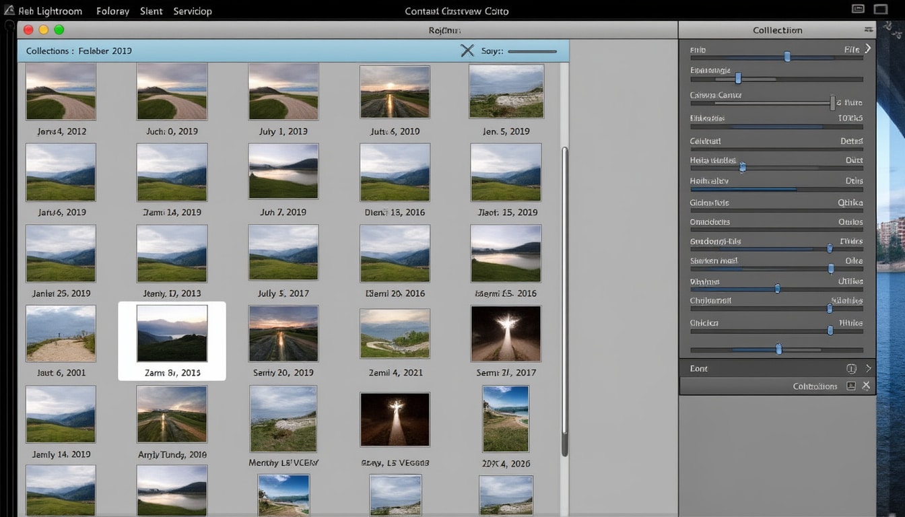Select the thumbnail dated Jen. 5, 2019
Image resolution: width=905 pixels, height=517 pixels.
[506, 92]
